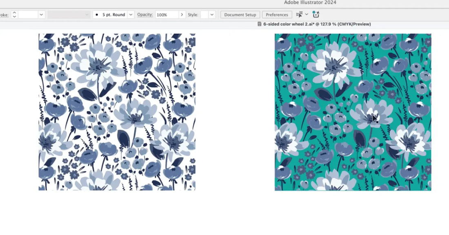This screenshot has width=449, height=235.
Task: Click the underlined Opacity label
Action: [145, 15]
